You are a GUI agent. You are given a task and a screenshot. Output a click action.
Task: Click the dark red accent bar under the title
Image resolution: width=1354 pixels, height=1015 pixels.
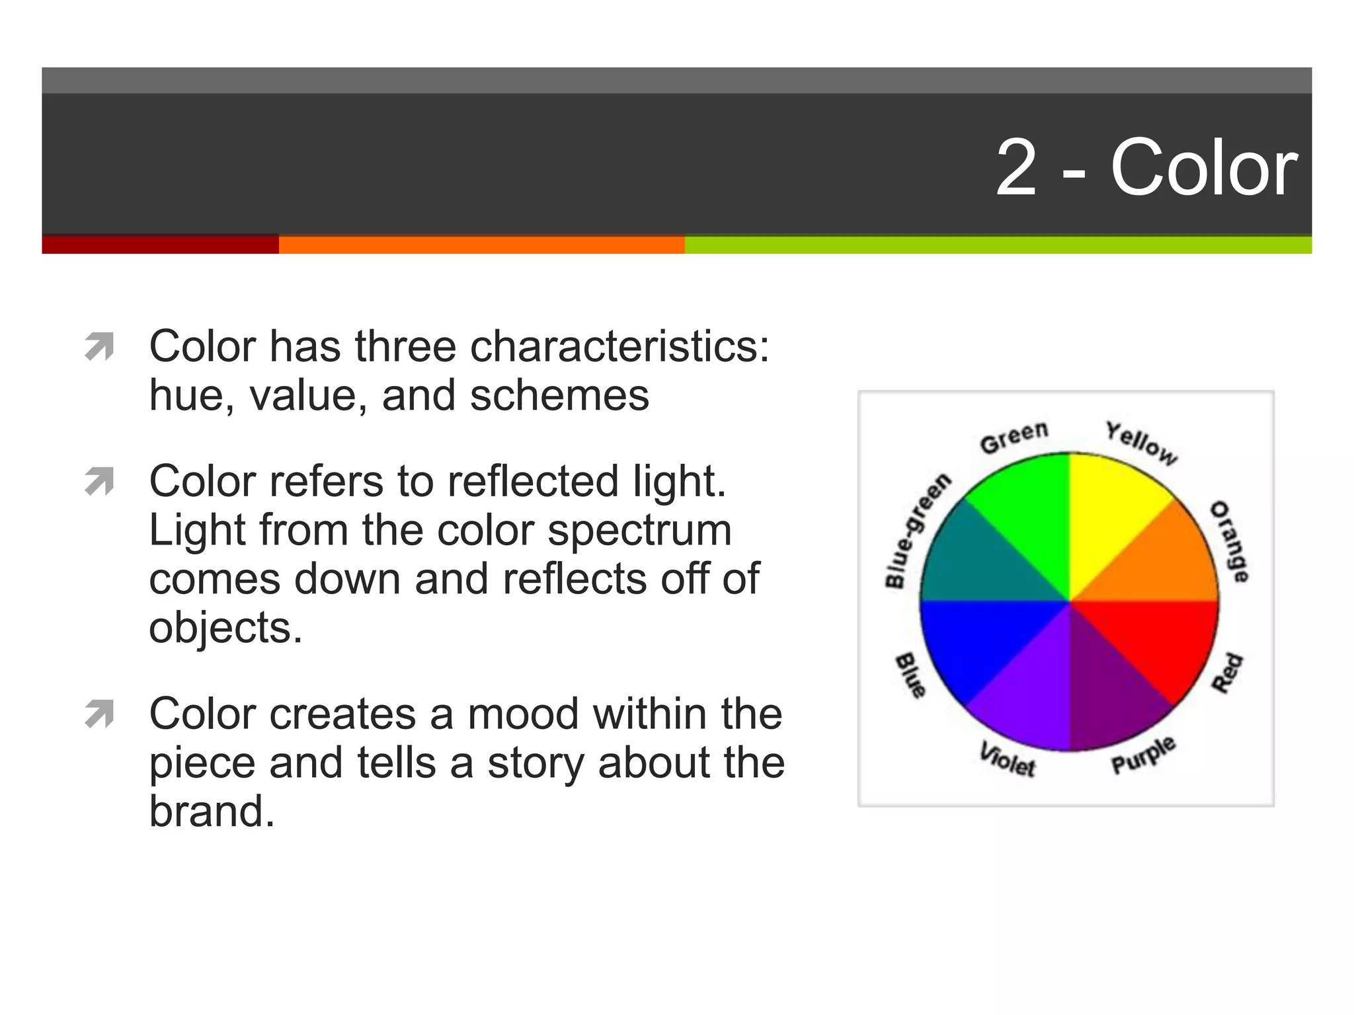[x=160, y=244]
